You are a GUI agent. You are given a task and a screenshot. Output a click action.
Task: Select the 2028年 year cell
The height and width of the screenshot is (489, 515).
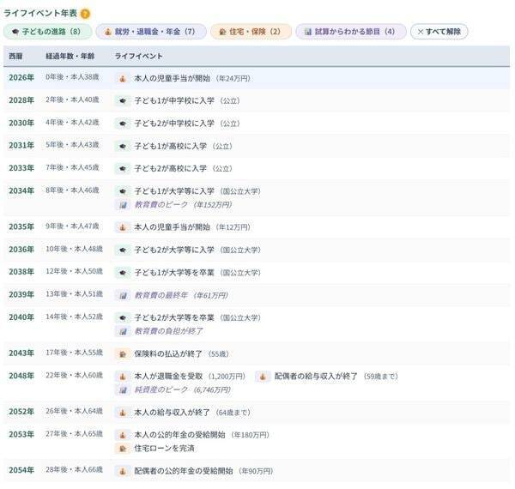coord(21,100)
